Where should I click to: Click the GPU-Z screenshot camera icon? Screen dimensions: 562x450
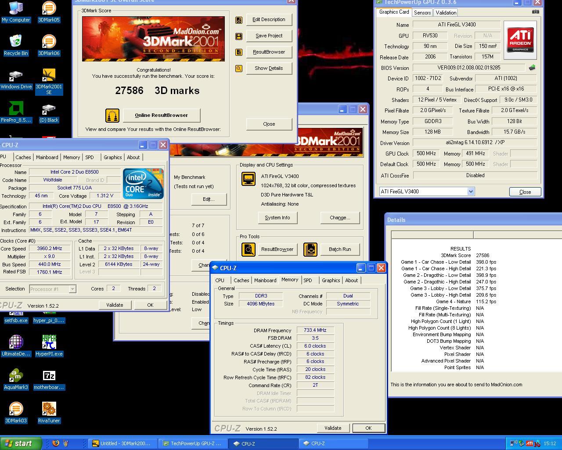(x=535, y=12)
